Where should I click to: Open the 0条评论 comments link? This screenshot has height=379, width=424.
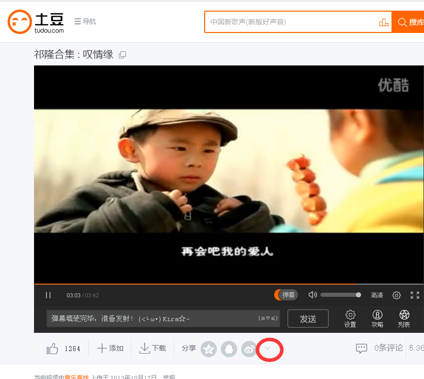(388, 348)
